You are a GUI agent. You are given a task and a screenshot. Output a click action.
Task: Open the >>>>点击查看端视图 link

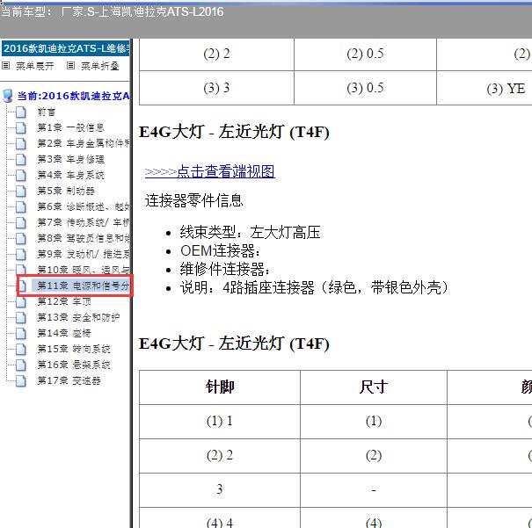pos(209,171)
